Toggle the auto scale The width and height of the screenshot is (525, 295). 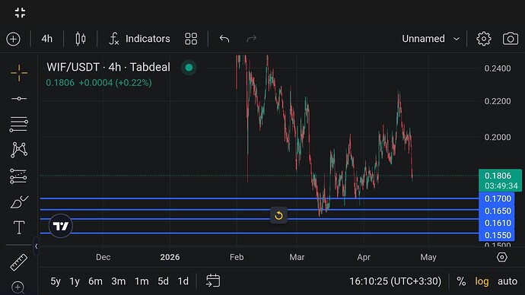click(x=508, y=281)
